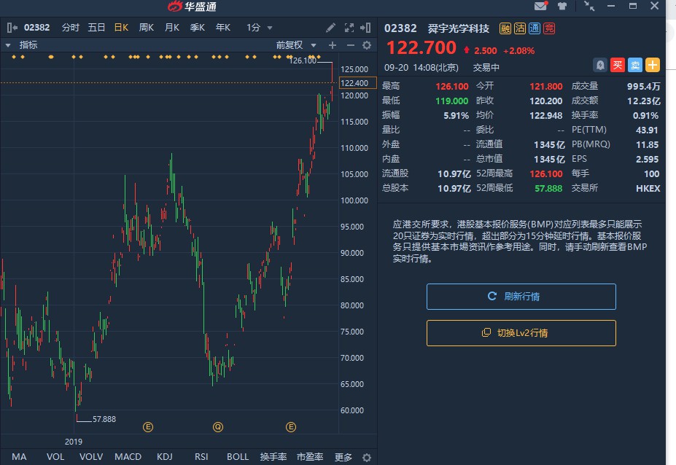The image size is (676, 465).
Task: Click the Q event marker on chart
Action: tap(217, 426)
